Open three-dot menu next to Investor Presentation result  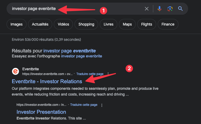click(x=102, y=105)
